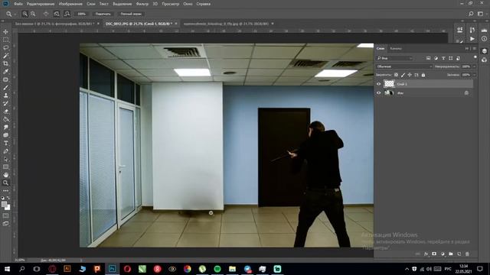
Task: Select the Rectangle shape tool
Action: [x=5, y=167]
